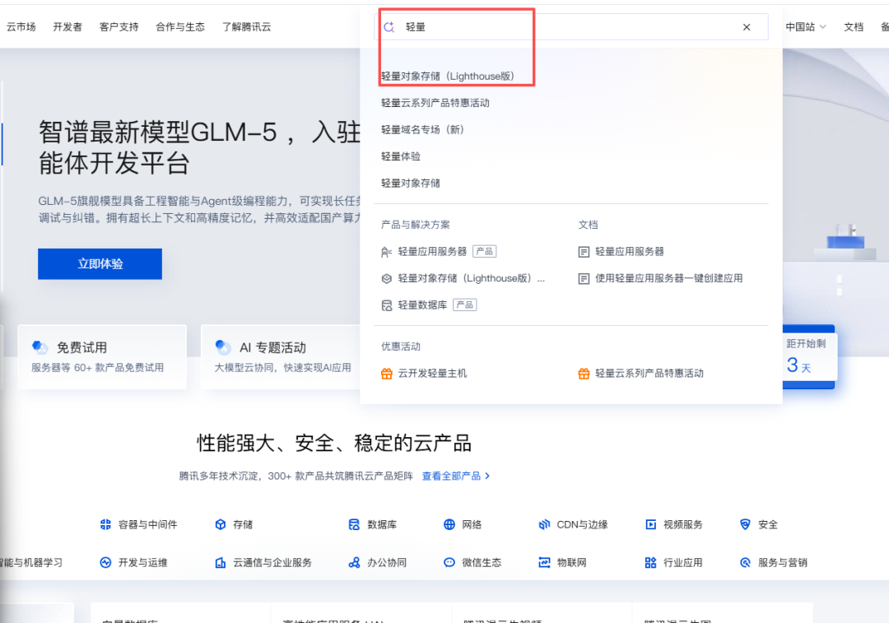Open the 合作与生态 nav menu
Image resolution: width=889 pixels, height=623 pixels.
point(180,26)
